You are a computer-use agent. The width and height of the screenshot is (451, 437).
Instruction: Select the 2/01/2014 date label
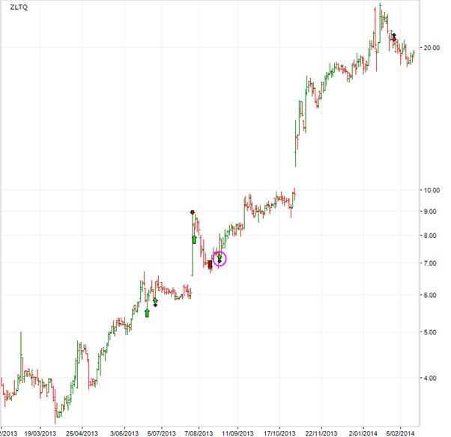[x=363, y=433]
